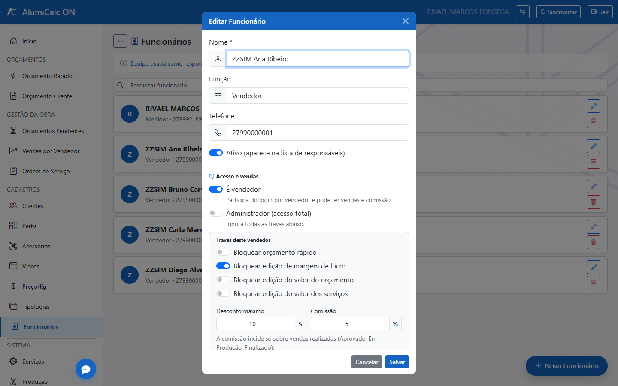Screen dimensions: 618x386
Task: Click edit pencil for ZZSIM Carla row
Action: pos(594,227)
